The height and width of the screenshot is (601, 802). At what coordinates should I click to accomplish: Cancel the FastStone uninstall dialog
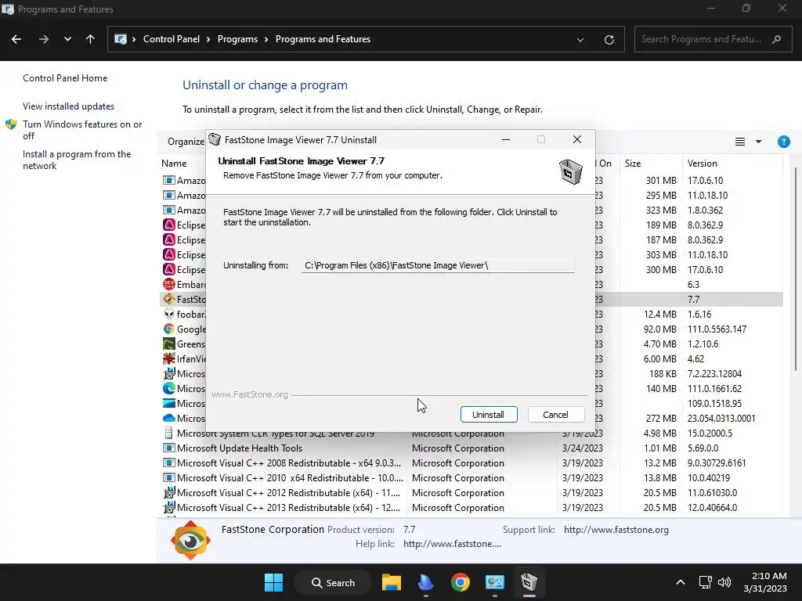[x=555, y=415]
